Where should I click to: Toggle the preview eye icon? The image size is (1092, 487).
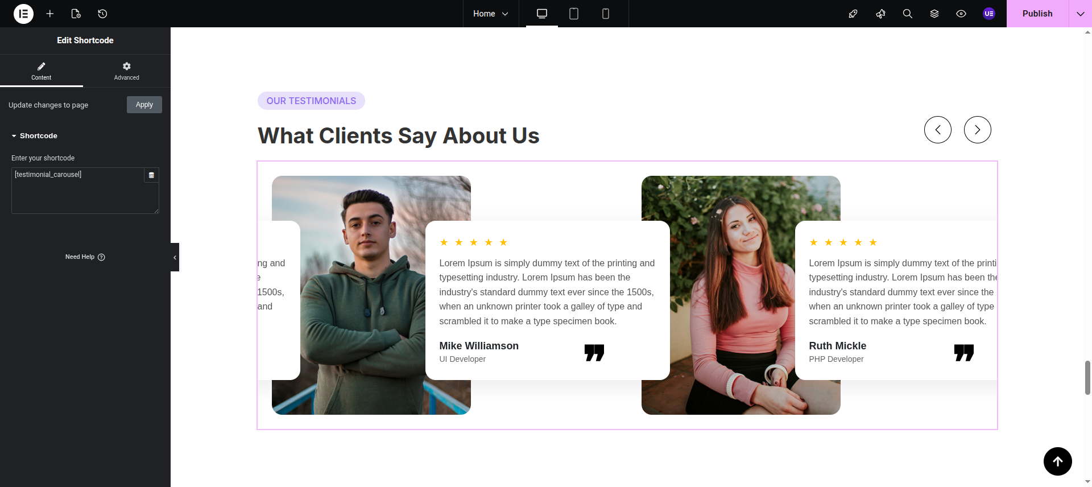(961, 14)
